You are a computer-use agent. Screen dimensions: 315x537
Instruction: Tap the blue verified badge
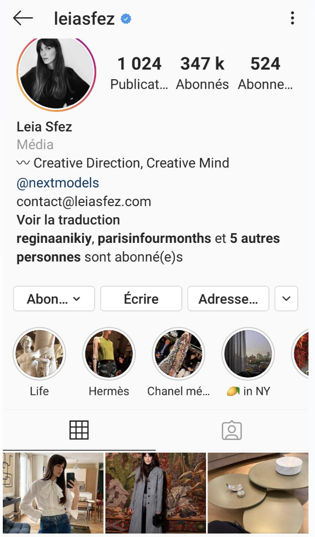(125, 19)
